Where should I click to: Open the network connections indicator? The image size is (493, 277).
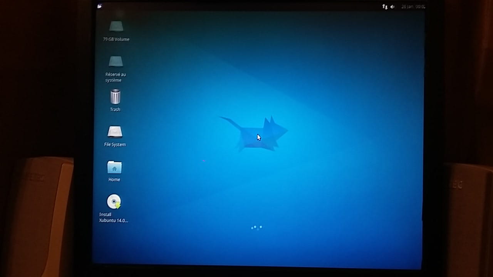(385, 7)
